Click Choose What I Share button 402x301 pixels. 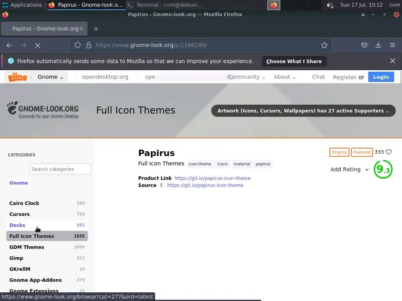tap(294, 62)
